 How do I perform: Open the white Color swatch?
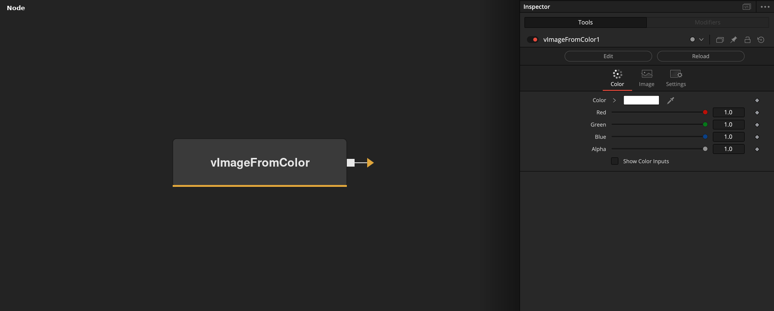[x=641, y=100]
